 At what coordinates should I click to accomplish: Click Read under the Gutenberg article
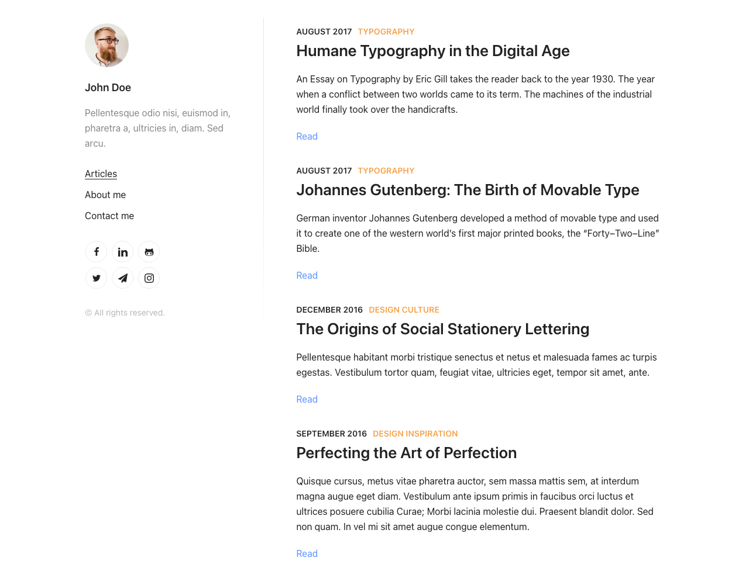[307, 275]
